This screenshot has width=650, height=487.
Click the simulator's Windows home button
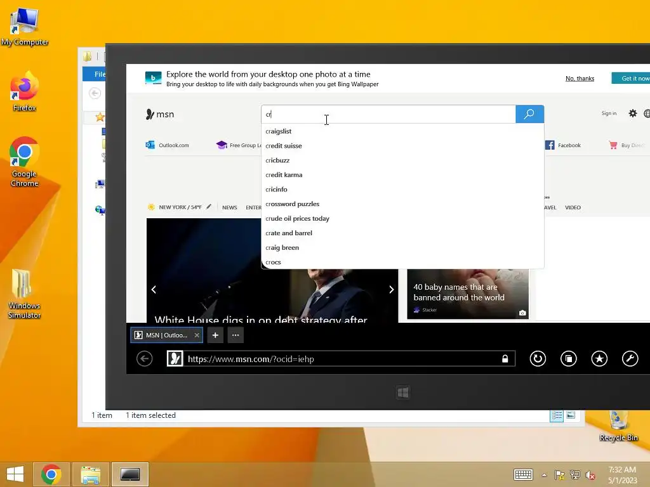[403, 392]
